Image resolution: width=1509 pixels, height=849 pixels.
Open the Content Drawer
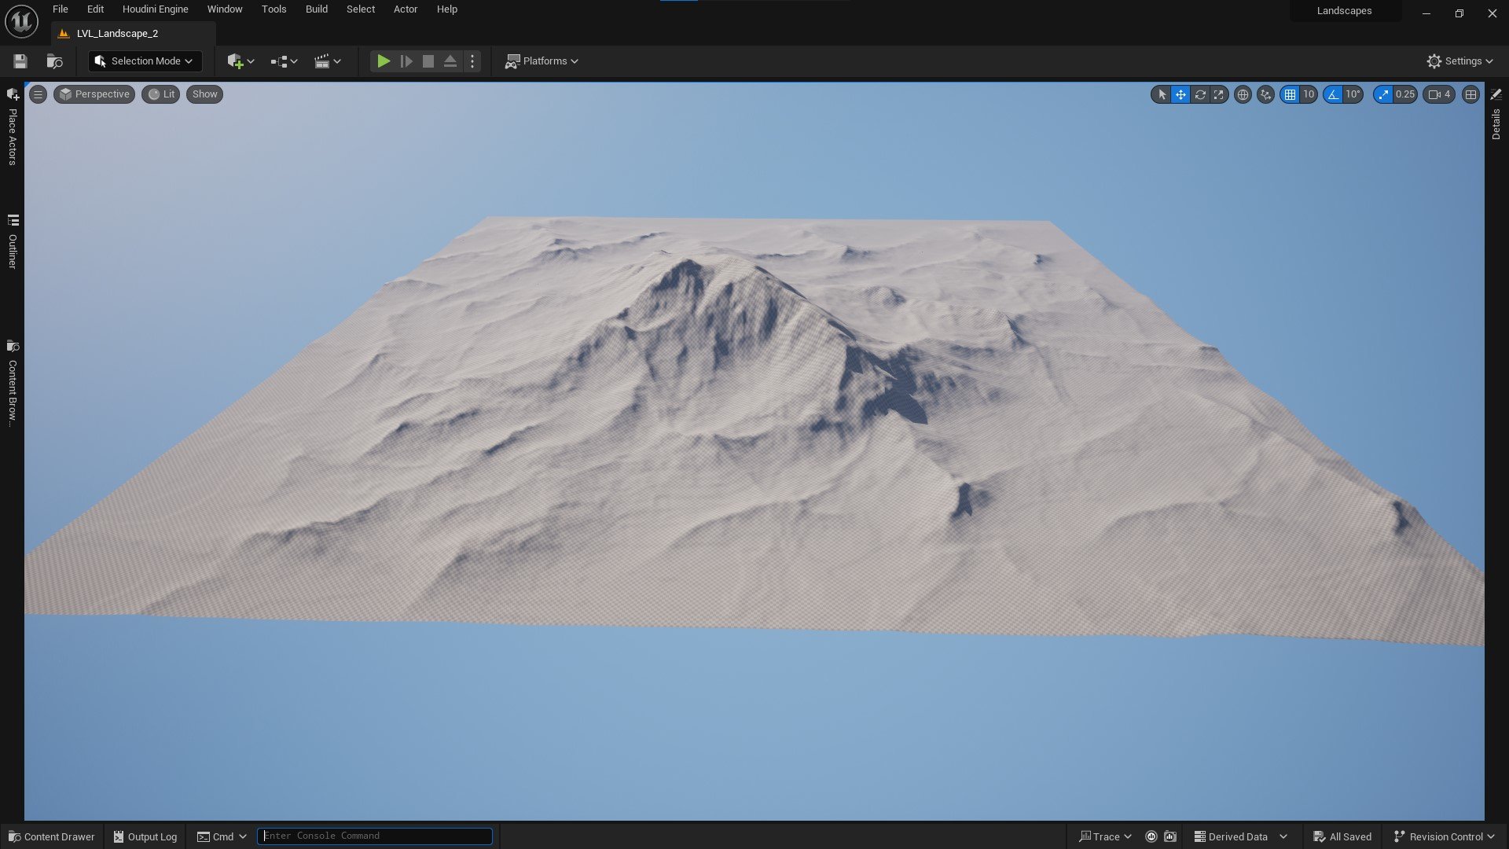click(52, 836)
